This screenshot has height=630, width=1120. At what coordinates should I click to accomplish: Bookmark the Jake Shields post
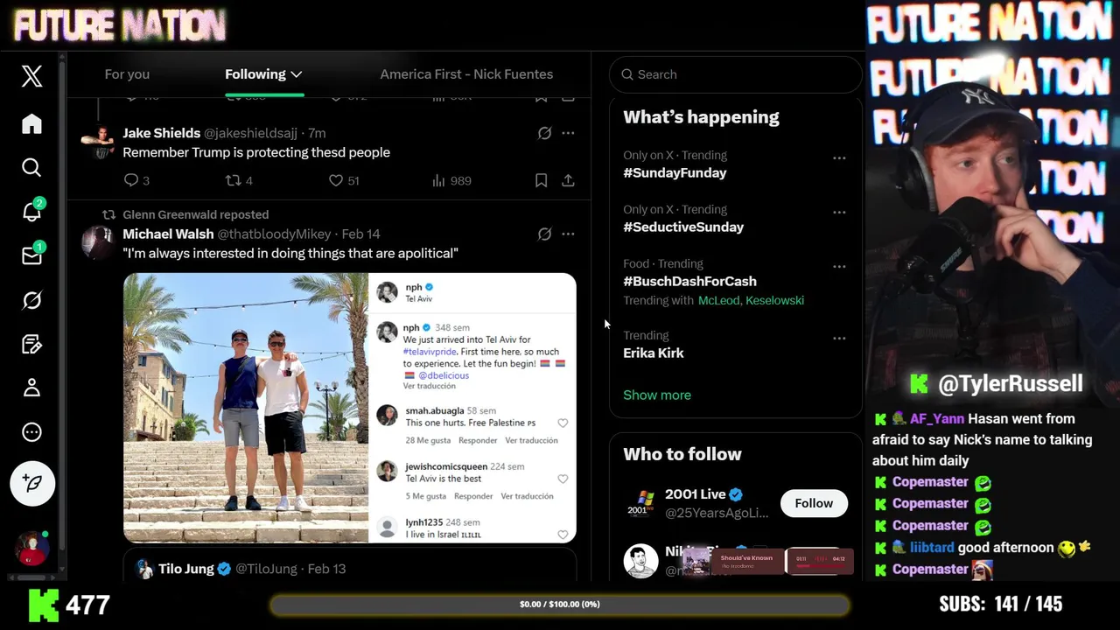pos(541,180)
